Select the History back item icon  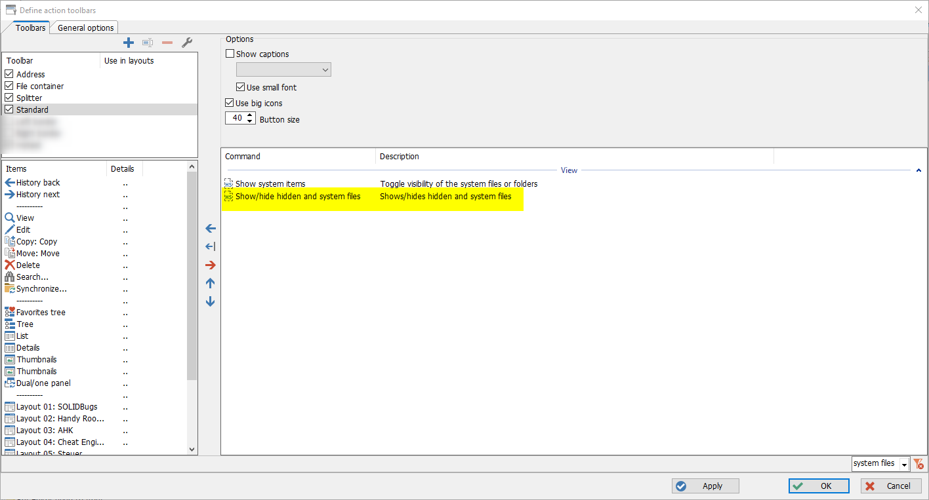[x=10, y=183]
